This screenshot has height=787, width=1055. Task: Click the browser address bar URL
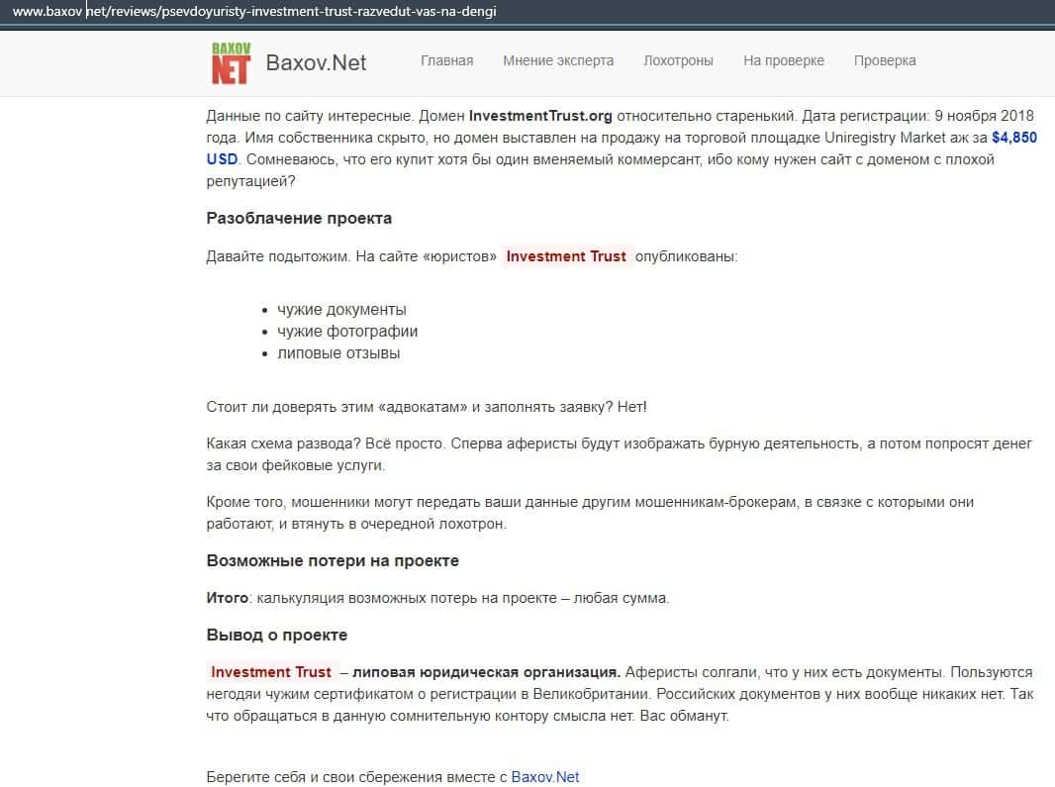click(254, 12)
